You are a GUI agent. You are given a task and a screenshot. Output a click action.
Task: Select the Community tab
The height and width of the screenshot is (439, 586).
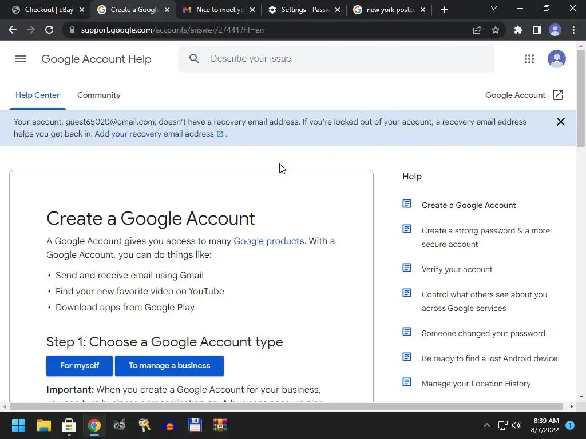[x=98, y=95]
